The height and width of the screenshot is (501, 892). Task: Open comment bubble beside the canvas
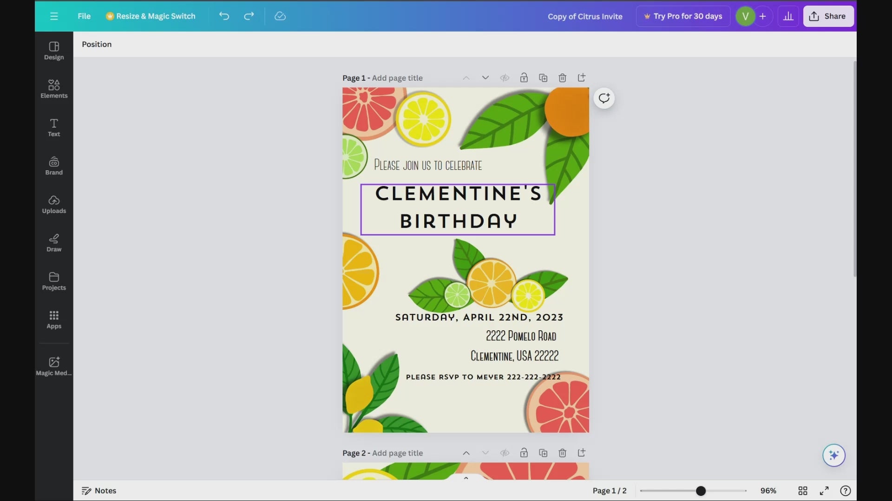point(604,98)
